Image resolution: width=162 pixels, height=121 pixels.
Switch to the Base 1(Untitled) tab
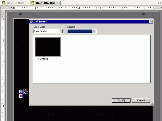click(16, 3)
